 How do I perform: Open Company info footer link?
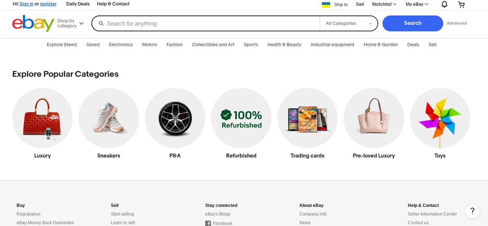point(313,214)
